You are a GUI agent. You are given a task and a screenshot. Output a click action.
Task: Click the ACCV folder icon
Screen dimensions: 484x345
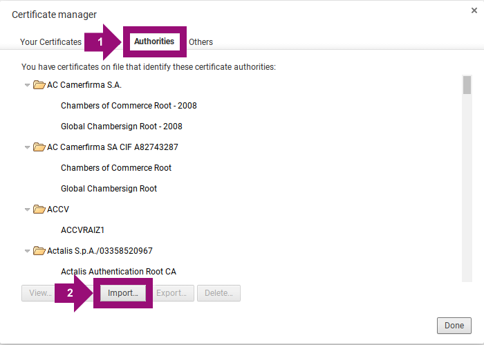pyautogui.click(x=39, y=209)
